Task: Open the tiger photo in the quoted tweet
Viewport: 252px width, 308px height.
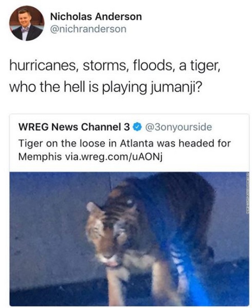Action: click(x=129, y=239)
